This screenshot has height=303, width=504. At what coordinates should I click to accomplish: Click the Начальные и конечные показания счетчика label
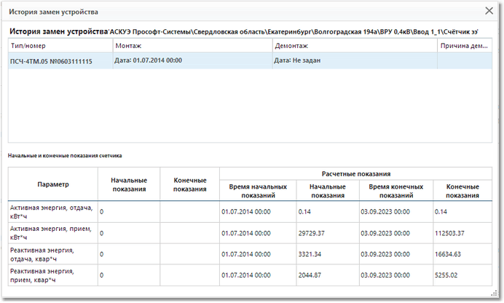click(65, 156)
